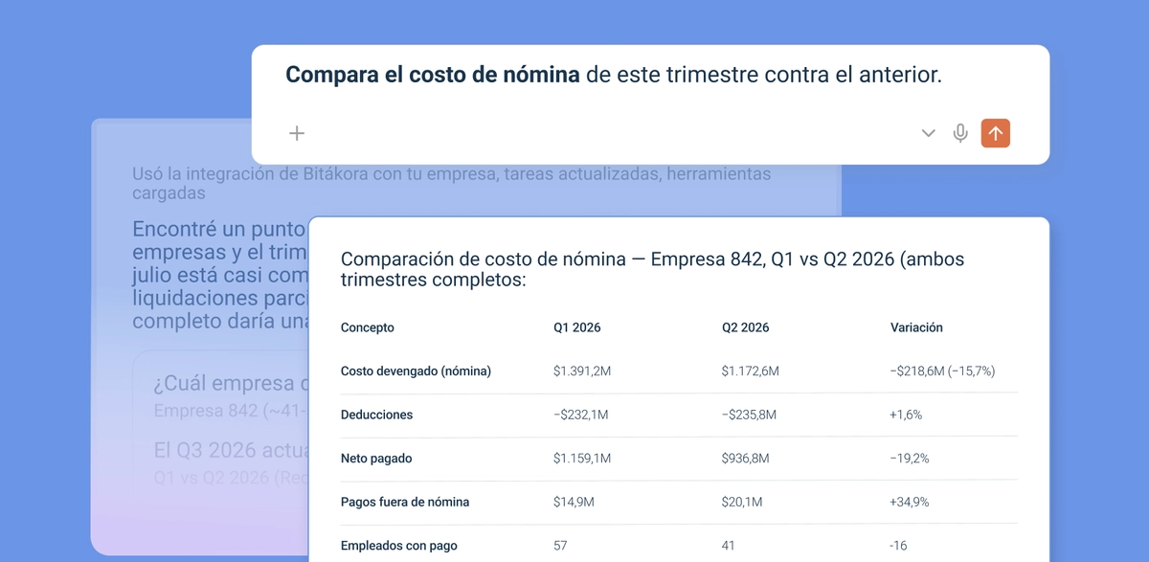Viewport: 1149px width, 562px height.
Task: Click the −$235,8M deduction value
Action: tap(750, 415)
